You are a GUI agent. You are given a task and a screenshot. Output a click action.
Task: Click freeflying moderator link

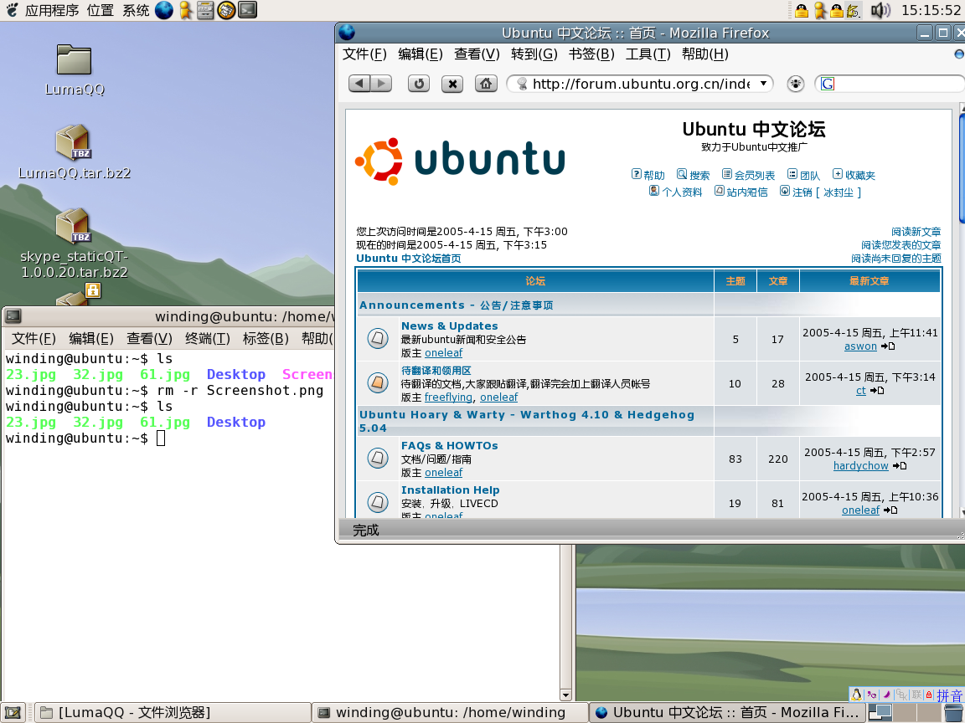448,397
